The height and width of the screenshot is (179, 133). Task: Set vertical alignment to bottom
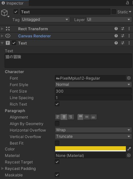pos(93,117)
